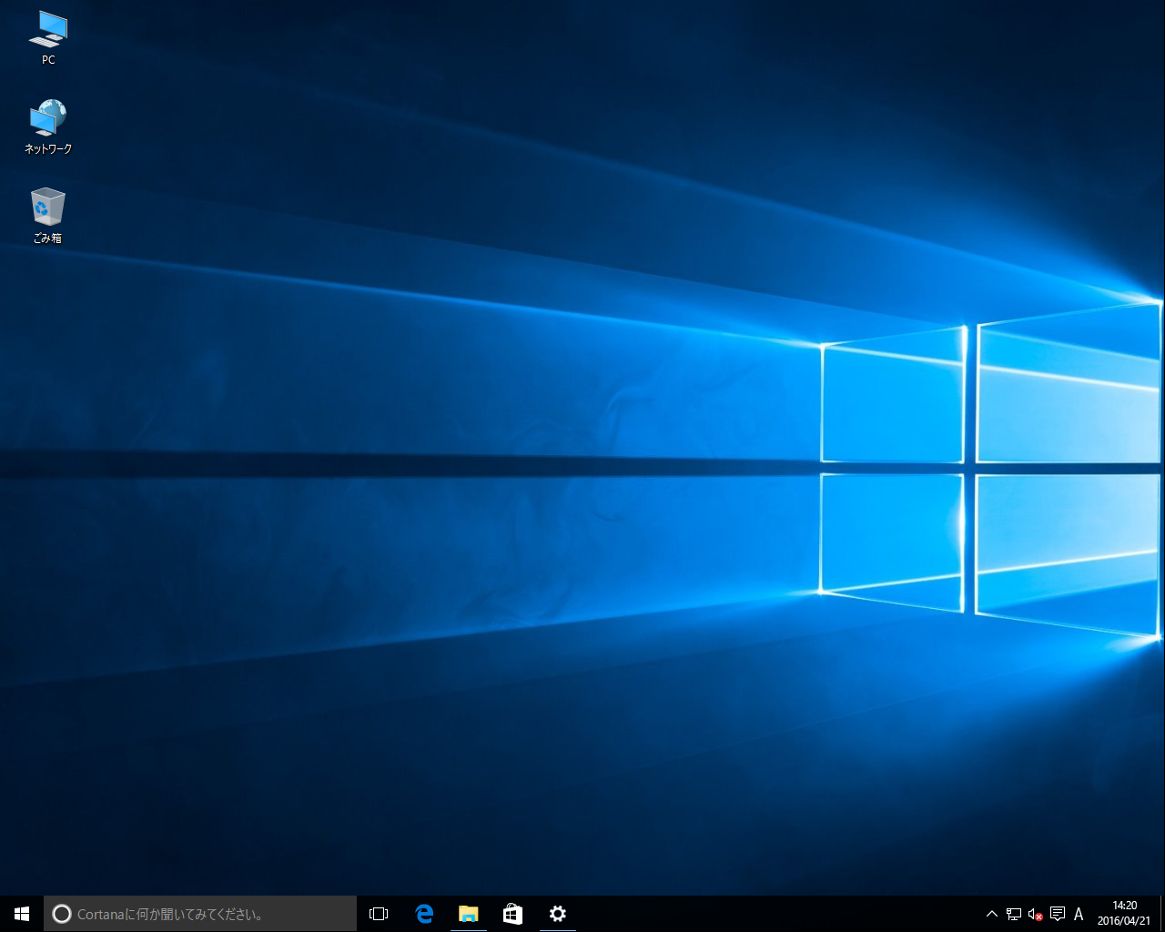Open File Explorer from the taskbar
Screen dimensions: 1165x932
[468, 914]
